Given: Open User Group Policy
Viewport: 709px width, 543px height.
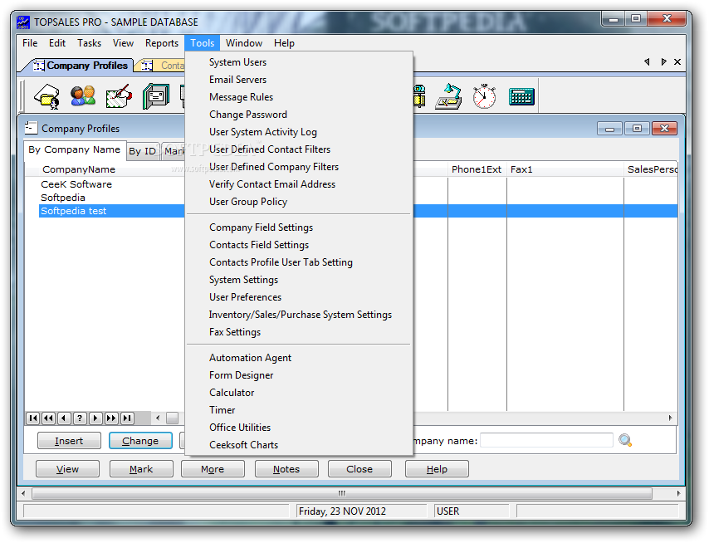Looking at the screenshot, I should (299, 202).
